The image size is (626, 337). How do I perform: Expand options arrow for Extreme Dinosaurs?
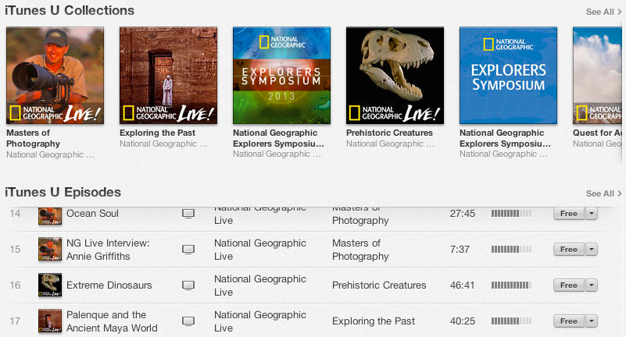[x=592, y=286]
